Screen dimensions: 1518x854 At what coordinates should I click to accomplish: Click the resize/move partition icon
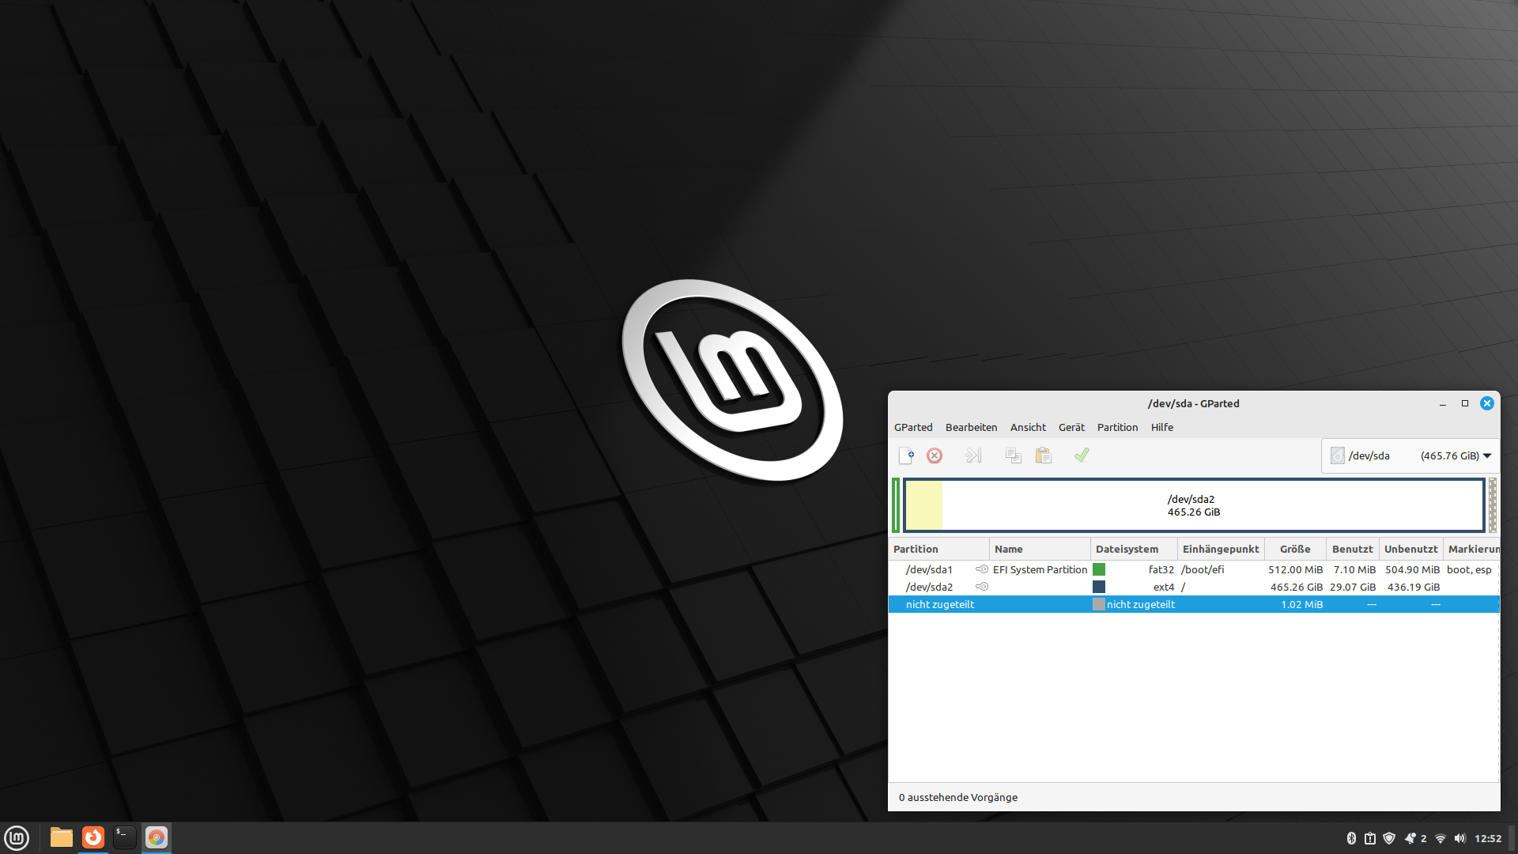[x=973, y=455]
